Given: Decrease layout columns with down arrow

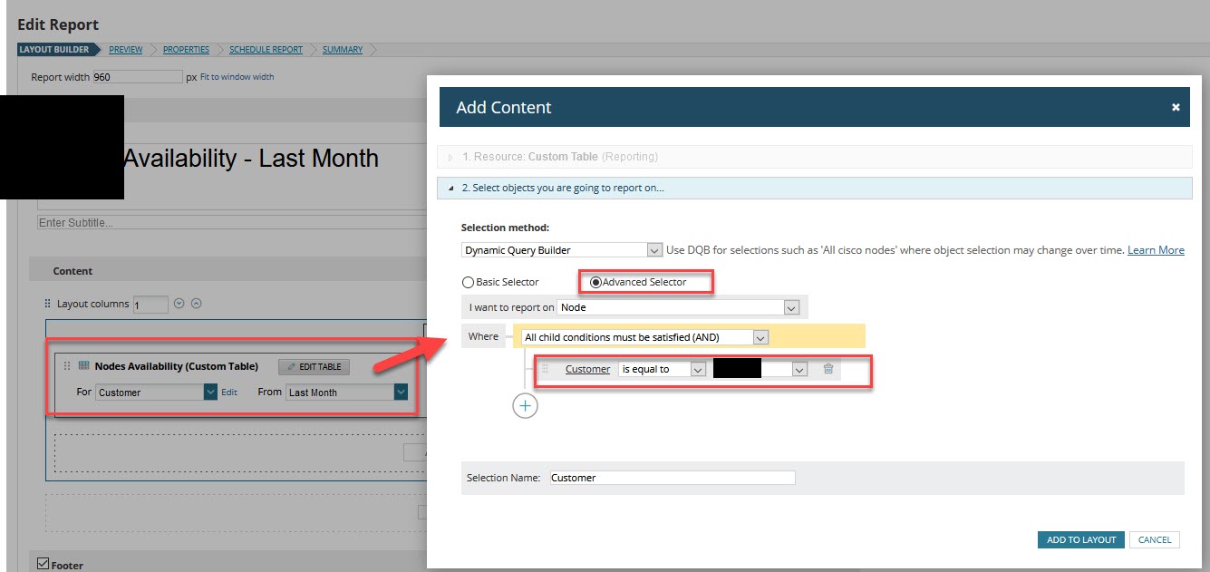Looking at the screenshot, I should pyautogui.click(x=179, y=304).
